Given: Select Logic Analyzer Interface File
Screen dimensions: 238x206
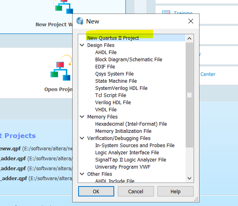Looking at the screenshot, I should pos(127,152).
